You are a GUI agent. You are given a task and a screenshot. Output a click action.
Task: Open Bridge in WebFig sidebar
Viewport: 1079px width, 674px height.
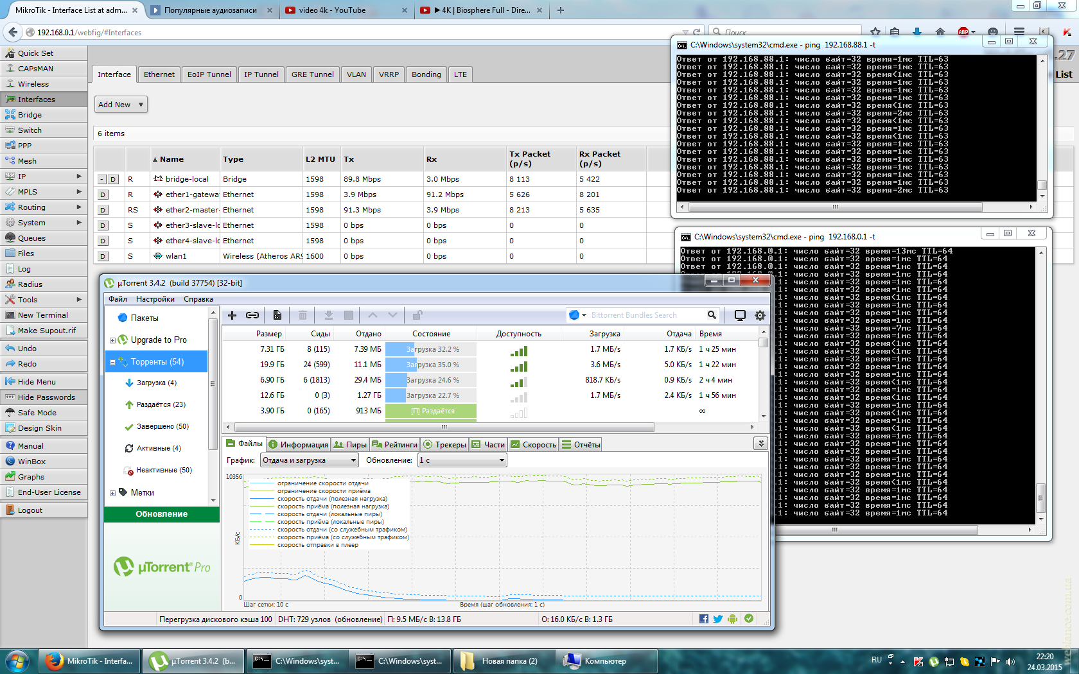pyautogui.click(x=44, y=115)
